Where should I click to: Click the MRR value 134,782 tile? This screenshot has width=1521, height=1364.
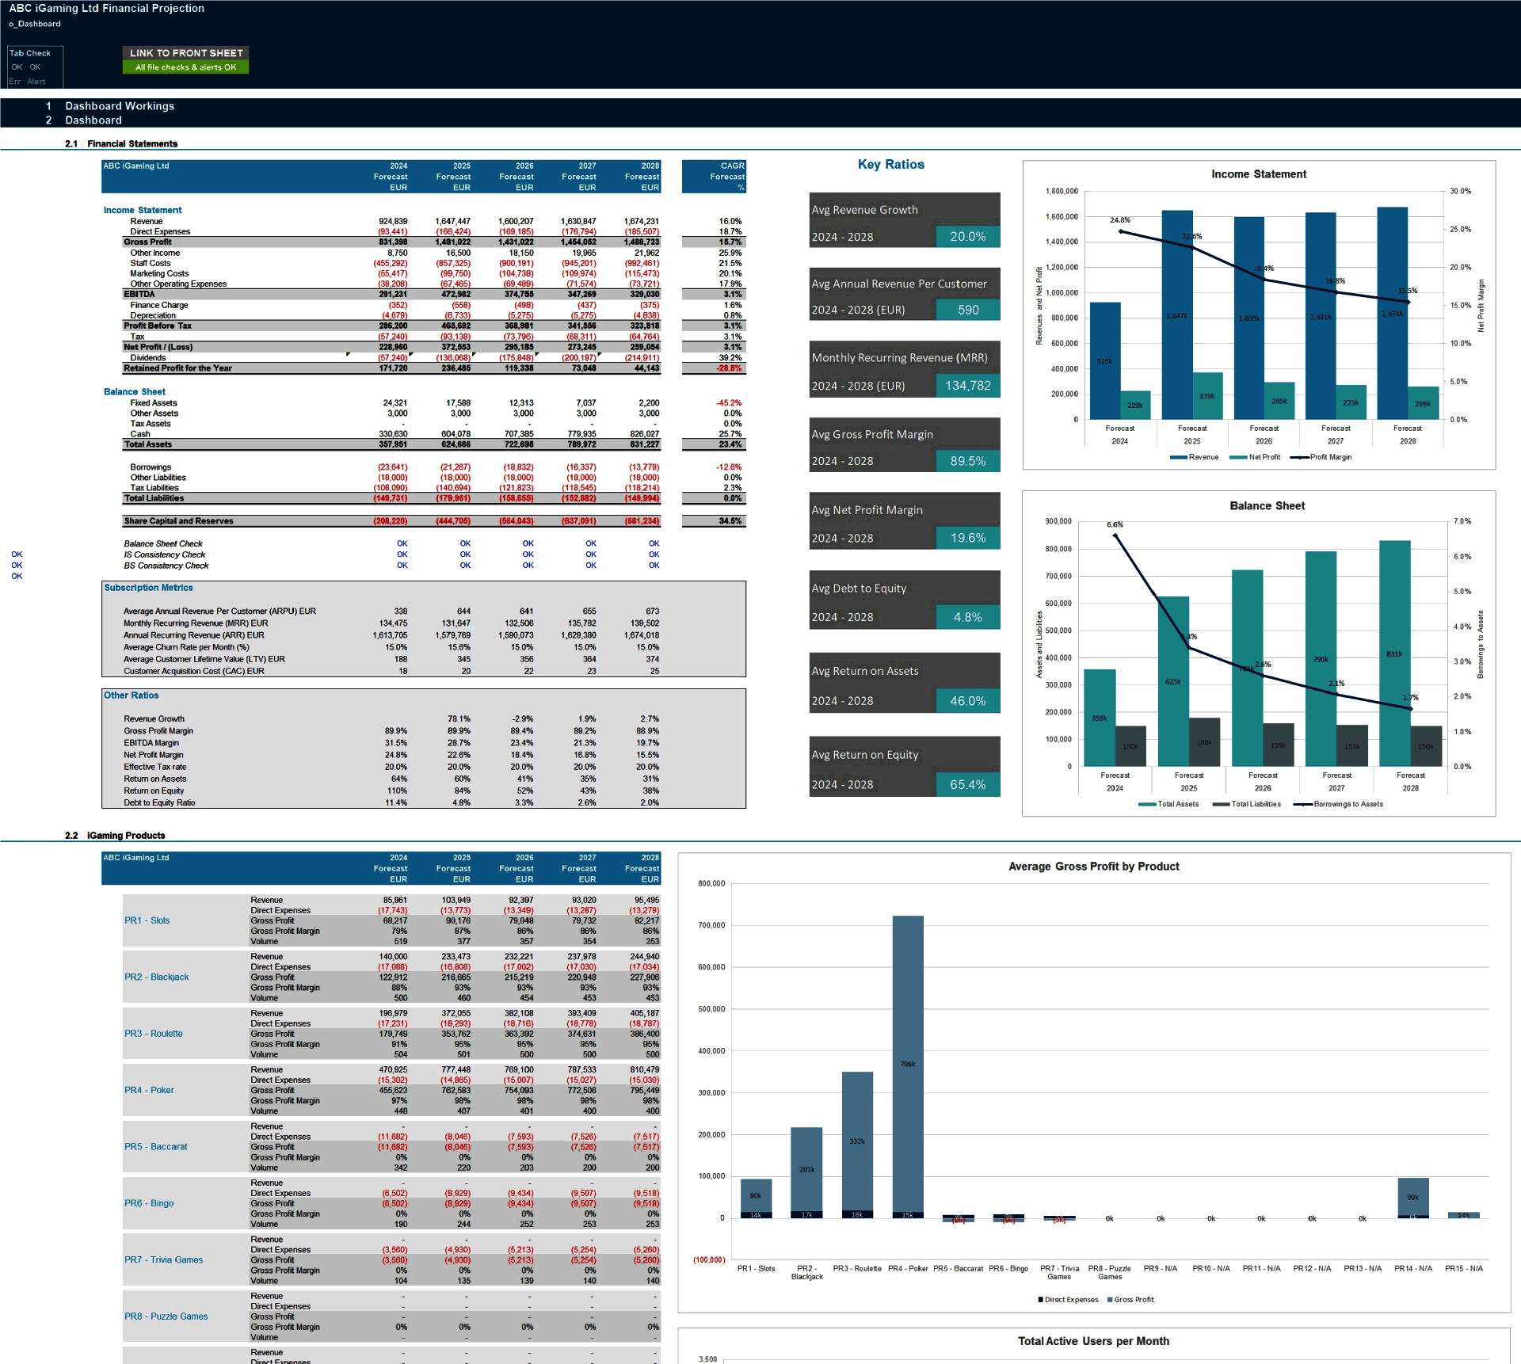point(968,386)
